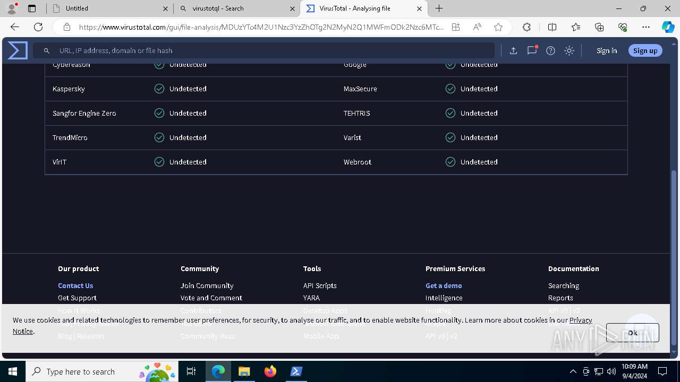The image size is (680, 382).
Task: Open the notifications chat icon
Action: (x=532, y=50)
